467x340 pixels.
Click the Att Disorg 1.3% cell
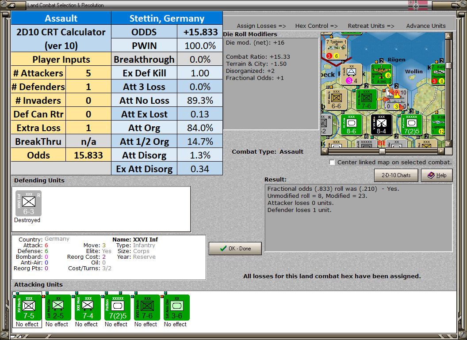click(x=200, y=155)
